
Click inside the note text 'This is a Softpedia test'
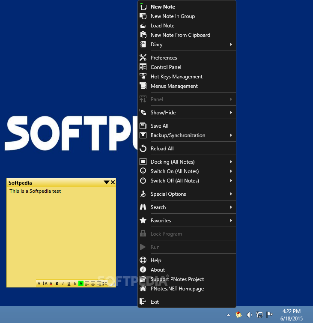35,191
